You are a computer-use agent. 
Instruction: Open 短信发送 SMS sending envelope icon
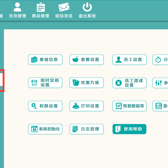coord(64,10)
